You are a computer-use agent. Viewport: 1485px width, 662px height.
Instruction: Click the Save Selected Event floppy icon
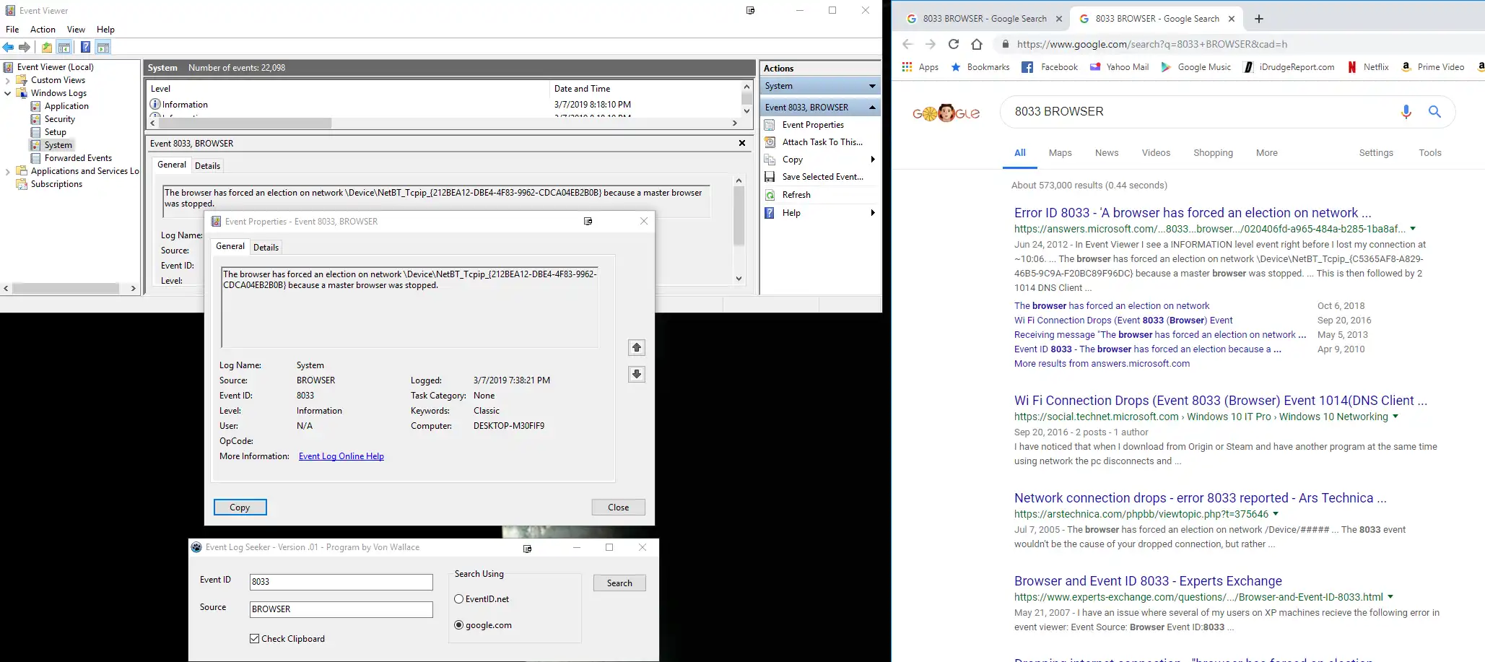click(x=770, y=177)
